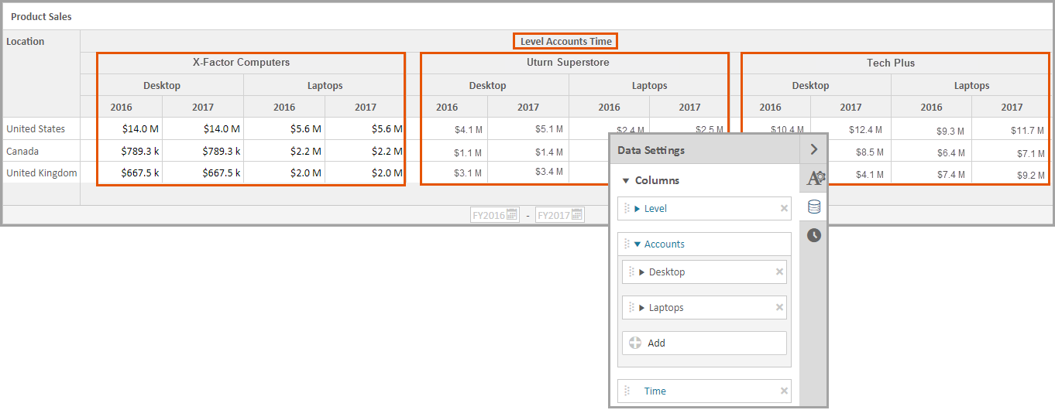
Task: Click the $1.1 M cell
Action: (469, 152)
